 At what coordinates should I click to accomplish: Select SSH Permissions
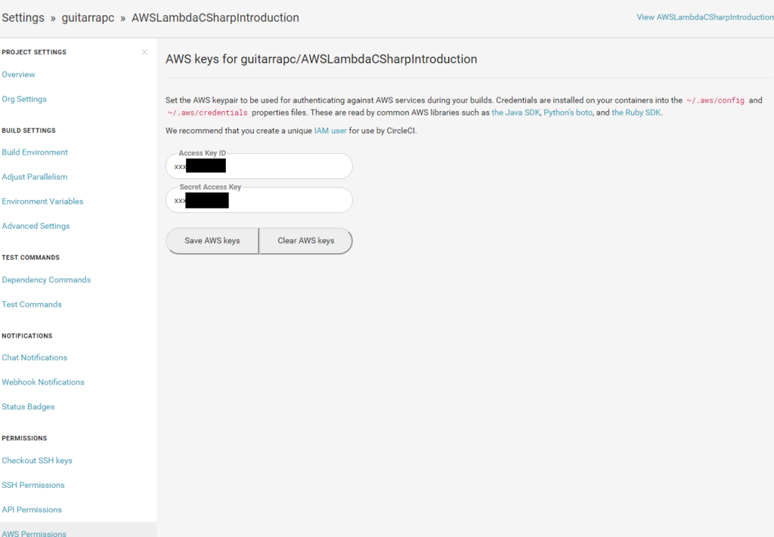coord(33,485)
